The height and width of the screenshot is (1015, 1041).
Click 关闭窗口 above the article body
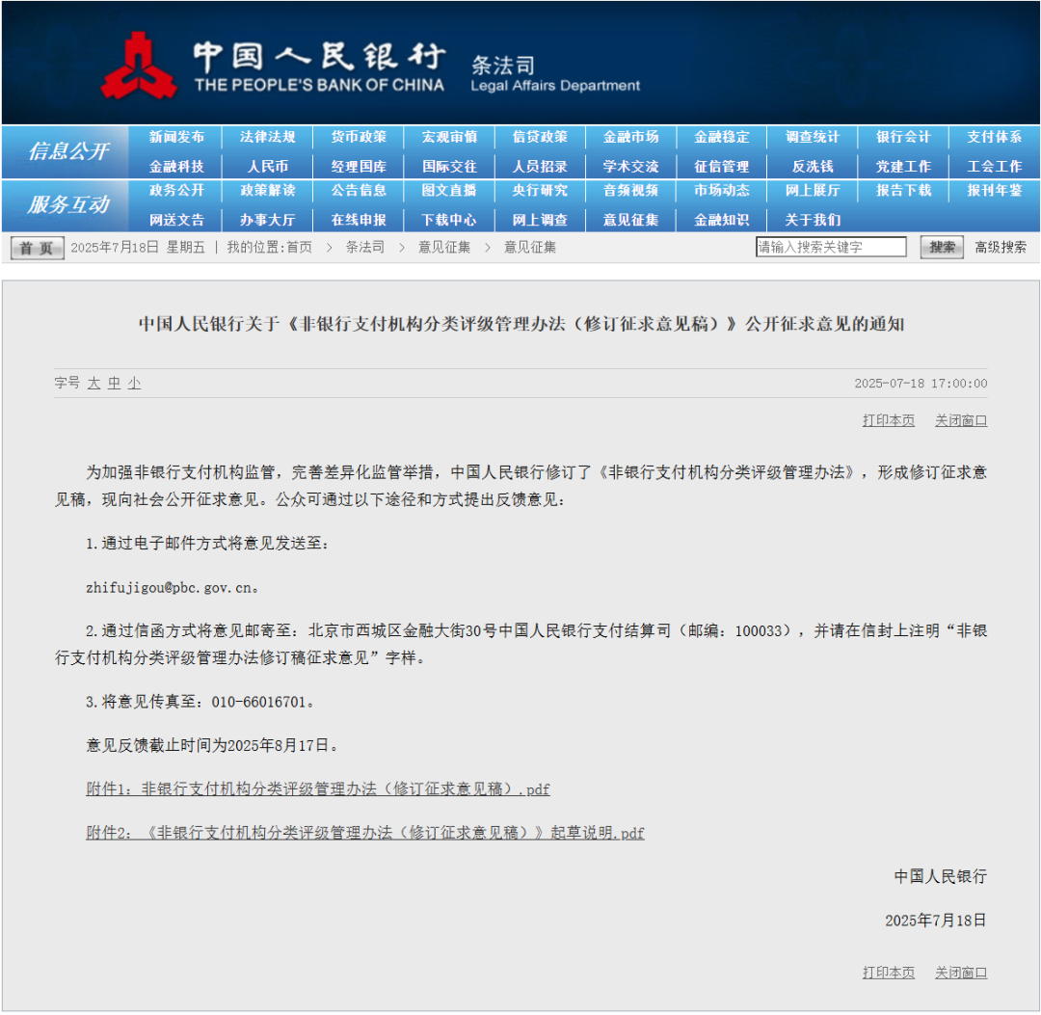point(961,420)
